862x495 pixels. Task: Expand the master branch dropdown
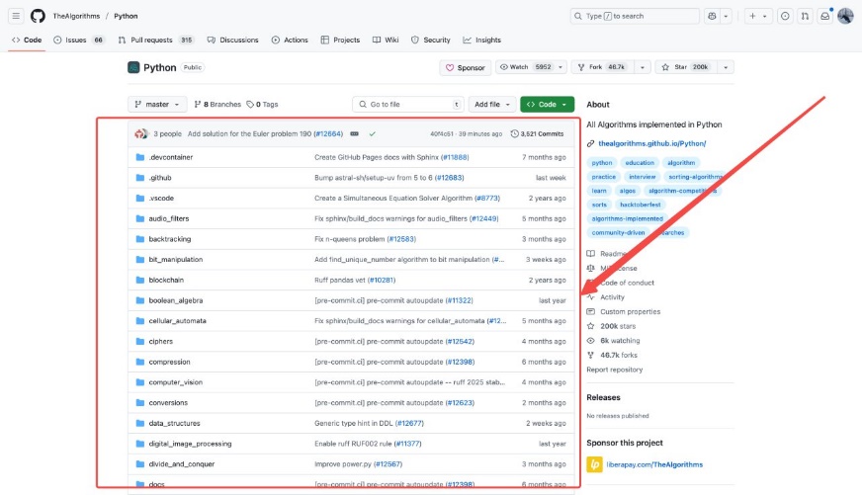(x=157, y=104)
